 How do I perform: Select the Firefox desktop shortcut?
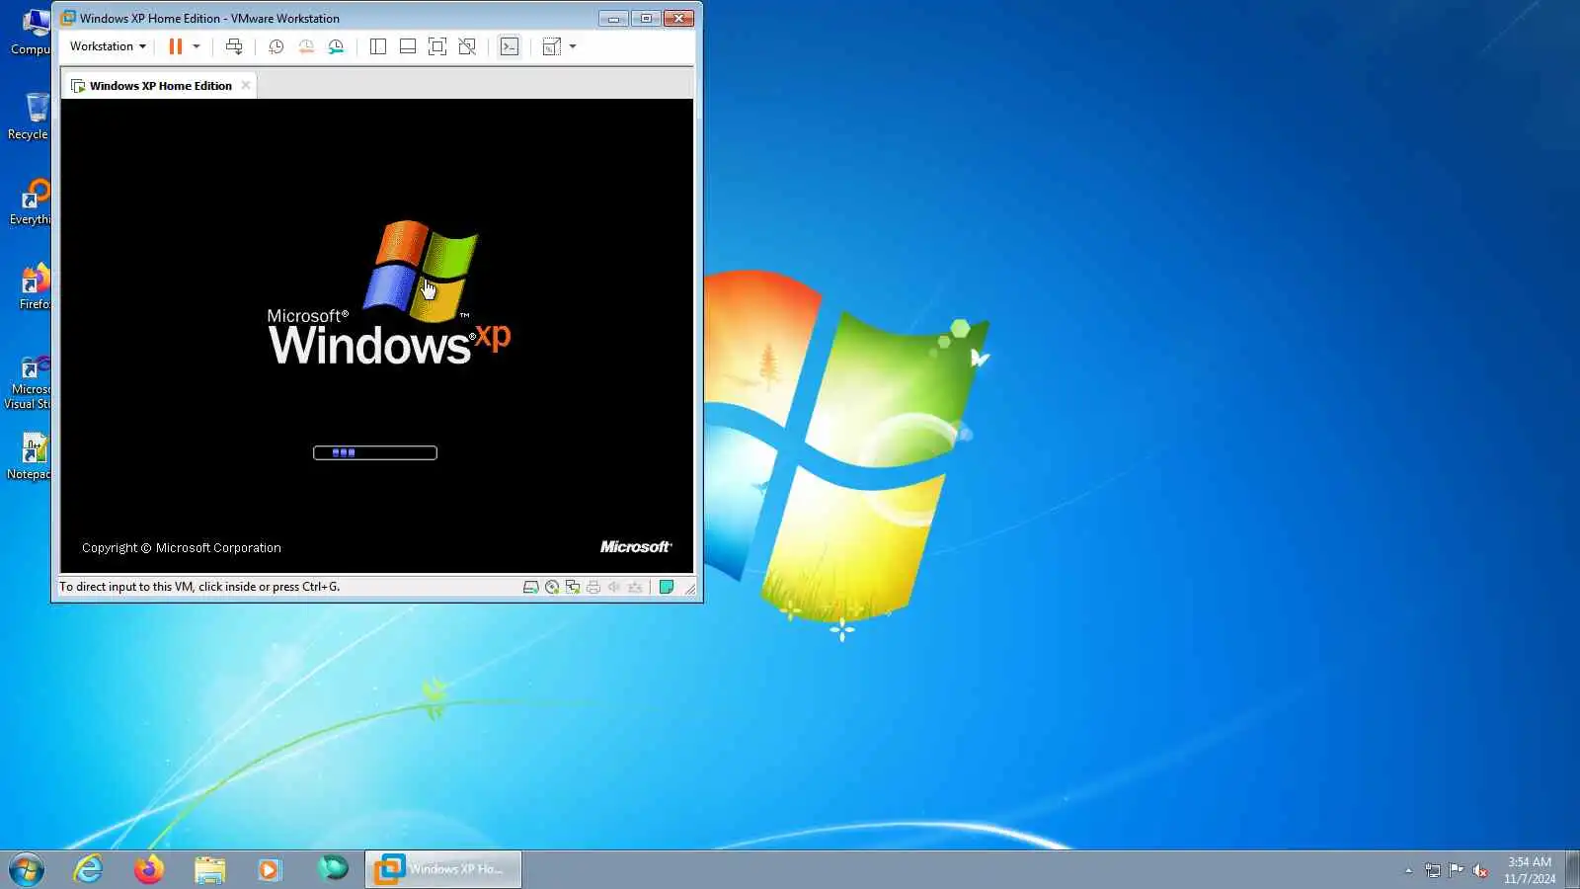coord(33,286)
